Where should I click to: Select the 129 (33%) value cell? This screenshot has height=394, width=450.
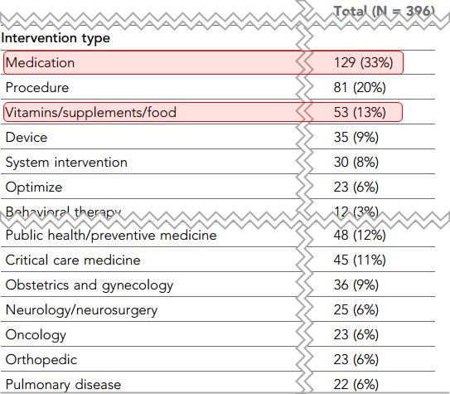pos(363,62)
